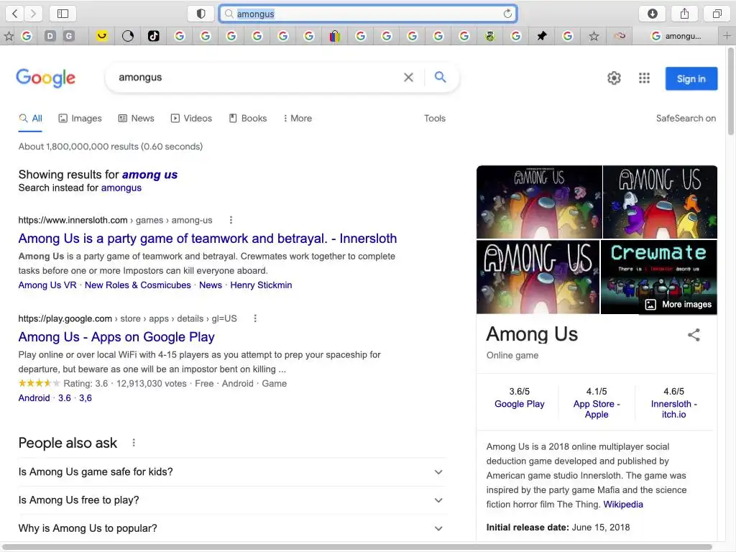Open the Innersloth Among Us result title
The image size is (736, 552).
208,239
